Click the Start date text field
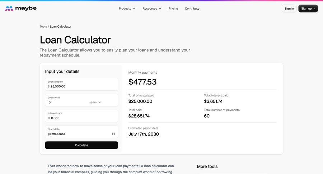323x174 pixels. click(81, 132)
